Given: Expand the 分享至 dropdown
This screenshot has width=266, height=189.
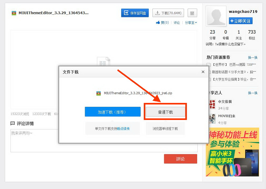Looking at the screenshot, I should coord(191,23).
